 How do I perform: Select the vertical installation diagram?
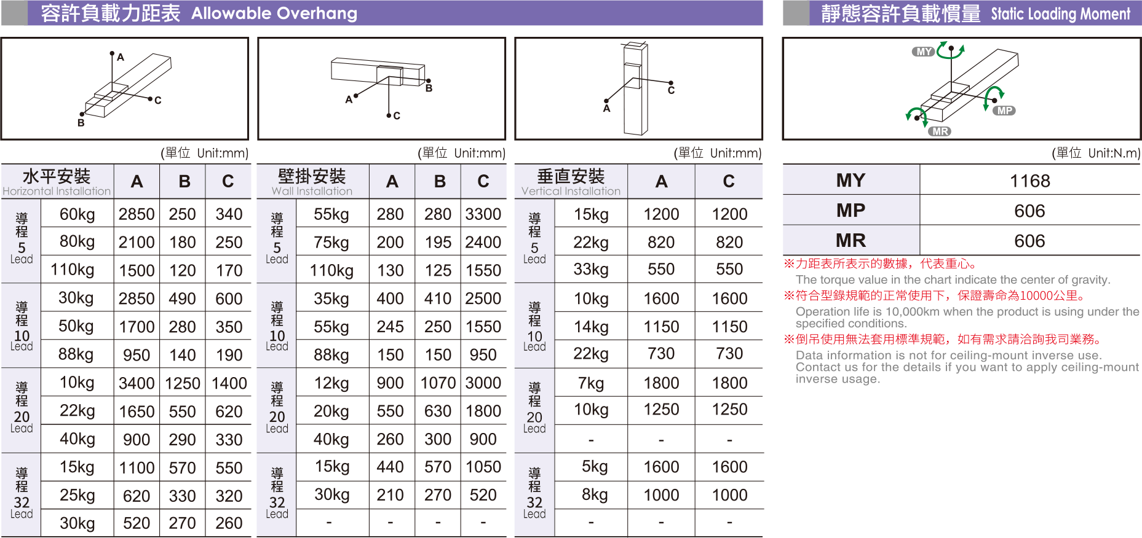[638, 88]
